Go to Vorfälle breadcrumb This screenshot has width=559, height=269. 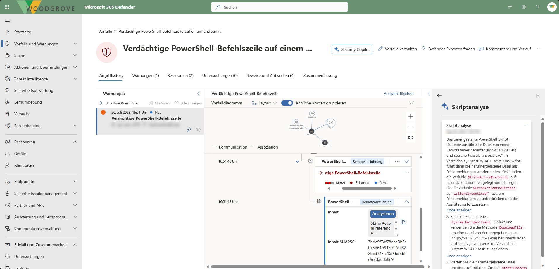coord(105,31)
